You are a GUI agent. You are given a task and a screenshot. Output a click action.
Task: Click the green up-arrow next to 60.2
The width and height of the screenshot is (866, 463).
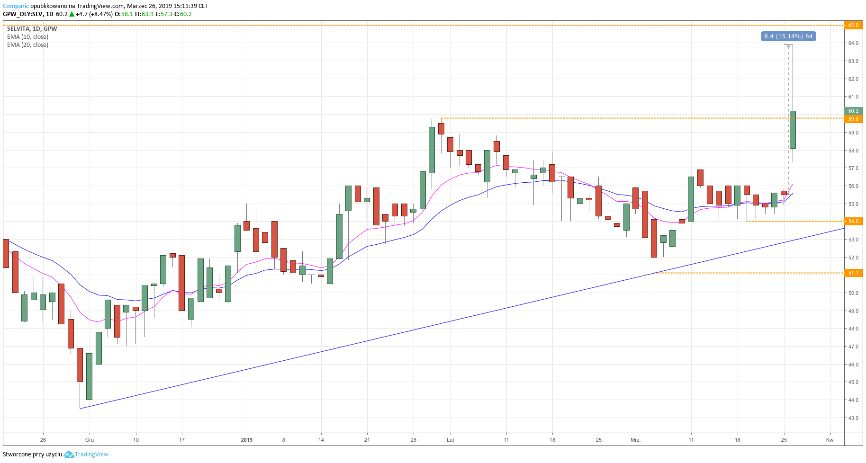pyautogui.click(x=72, y=14)
